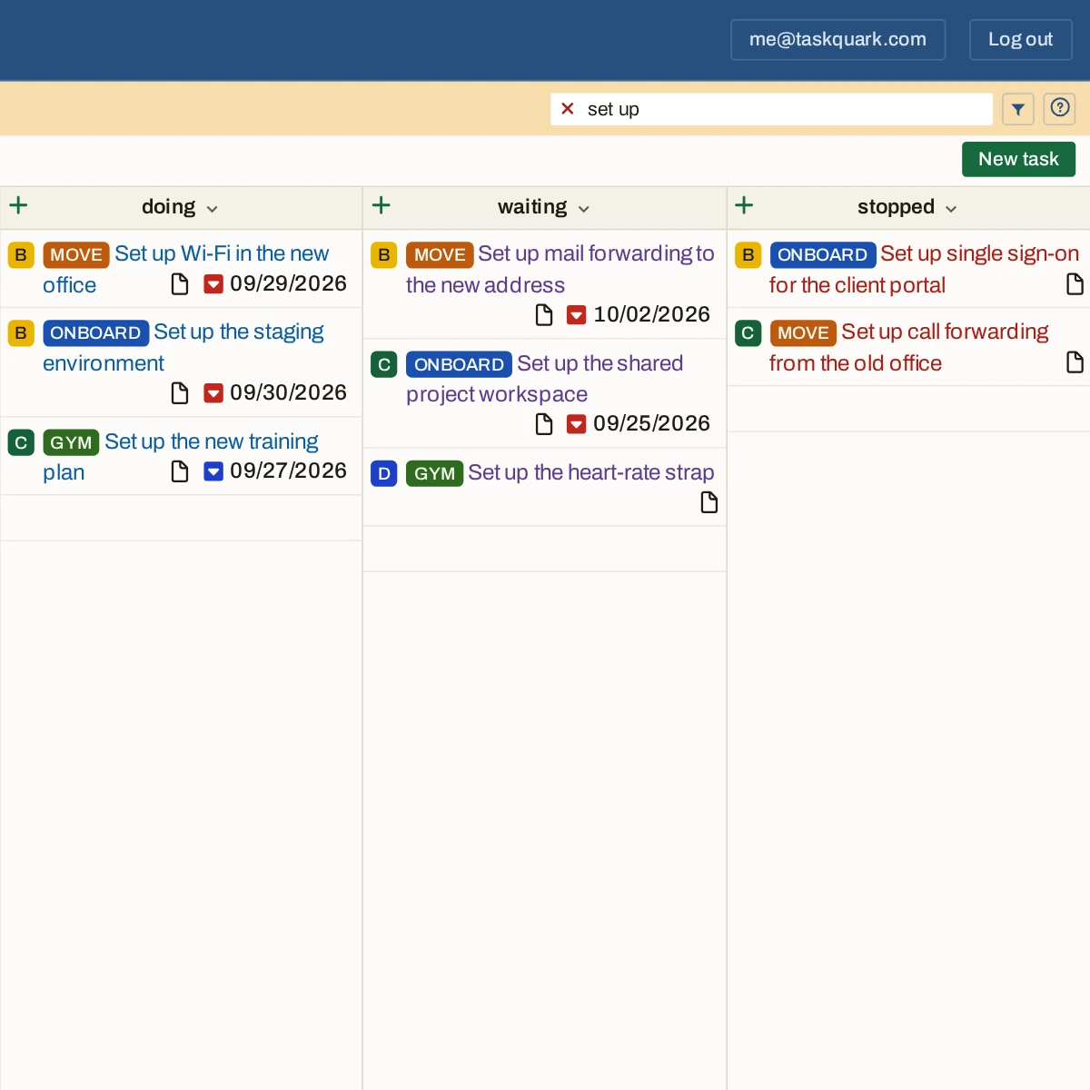This screenshot has height=1090, width=1090.
Task: Open task Set up the shared project workspace
Action: (x=599, y=363)
